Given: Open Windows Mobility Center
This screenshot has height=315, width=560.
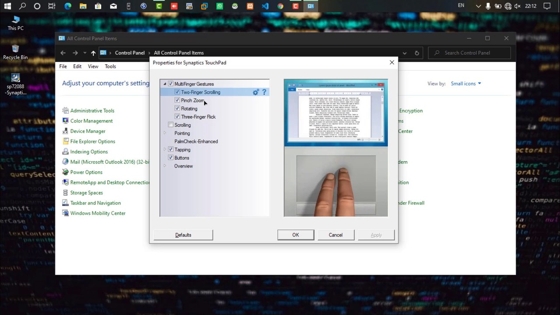Looking at the screenshot, I should click(x=98, y=213).
